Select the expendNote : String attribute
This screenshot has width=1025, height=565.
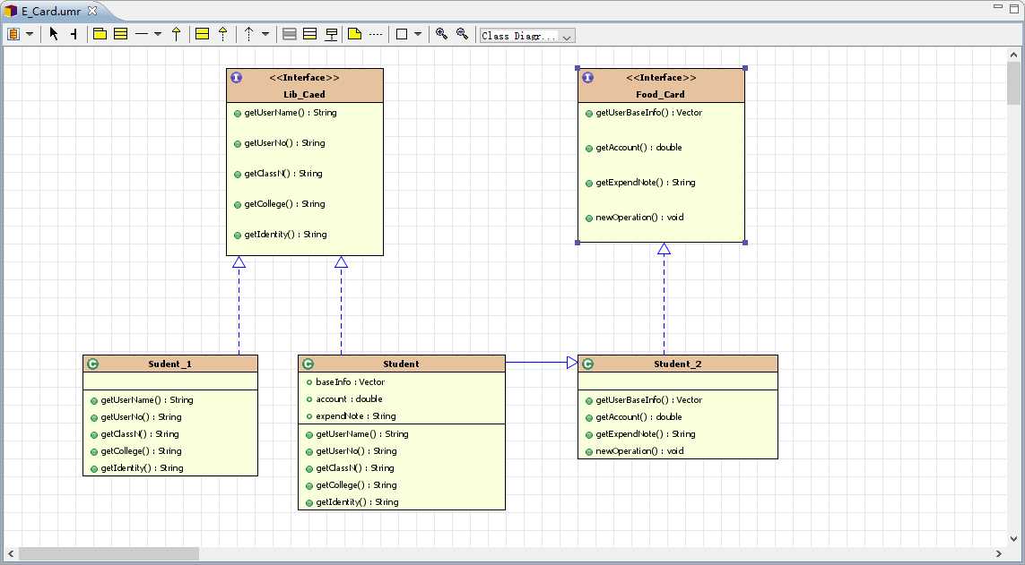tap(351, 416)
